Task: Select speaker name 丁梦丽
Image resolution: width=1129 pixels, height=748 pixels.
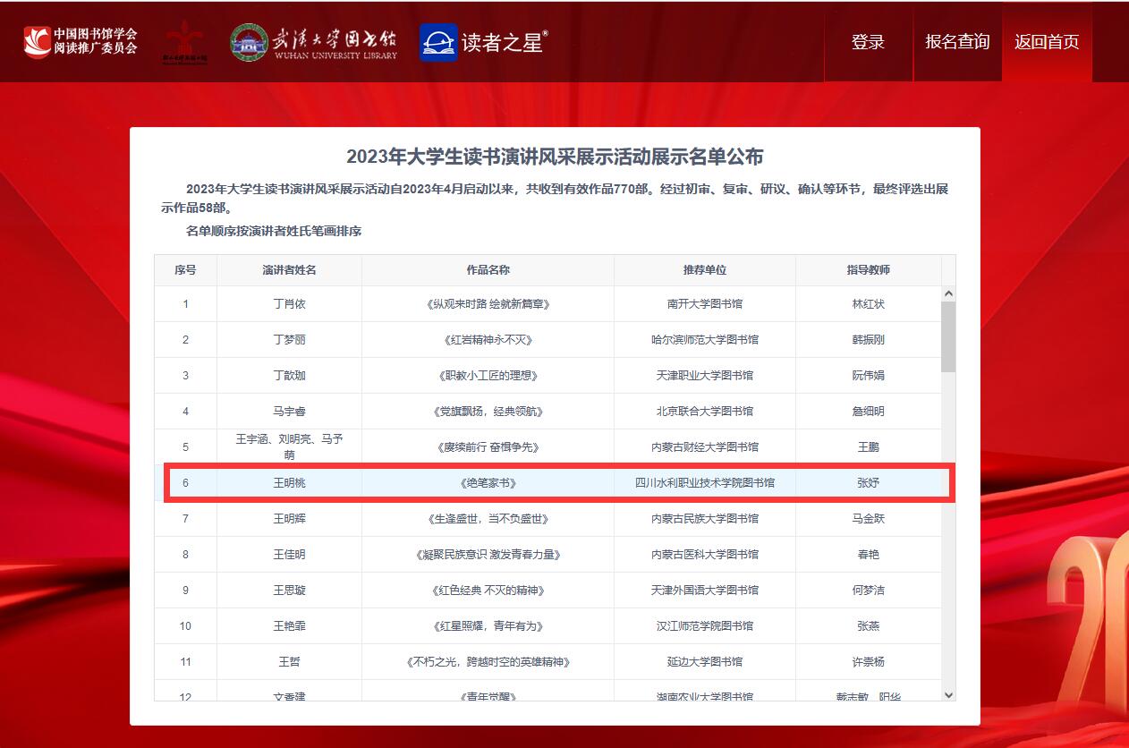Action: coord(289,340)
